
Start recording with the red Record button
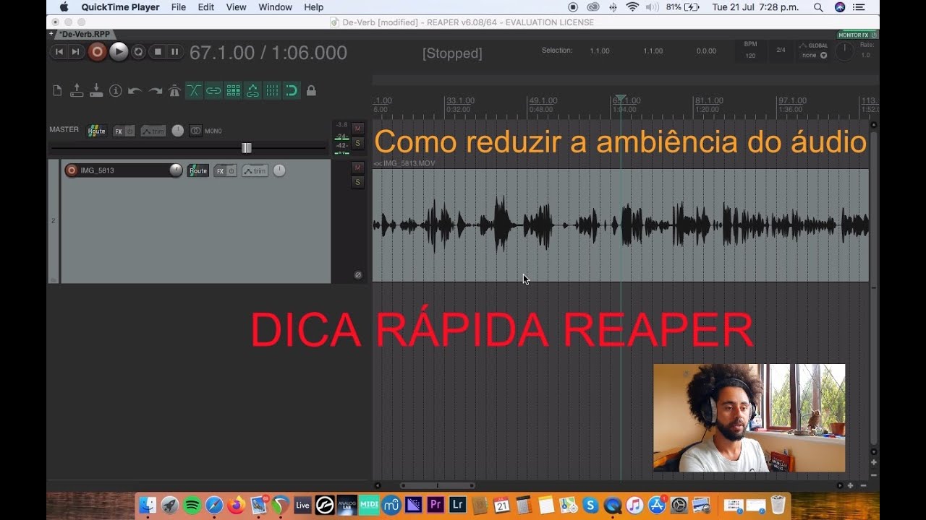click(x=97, y=51)
